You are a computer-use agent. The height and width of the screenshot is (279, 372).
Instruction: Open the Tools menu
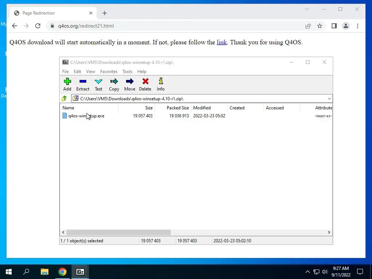click(x=127, y=72)
